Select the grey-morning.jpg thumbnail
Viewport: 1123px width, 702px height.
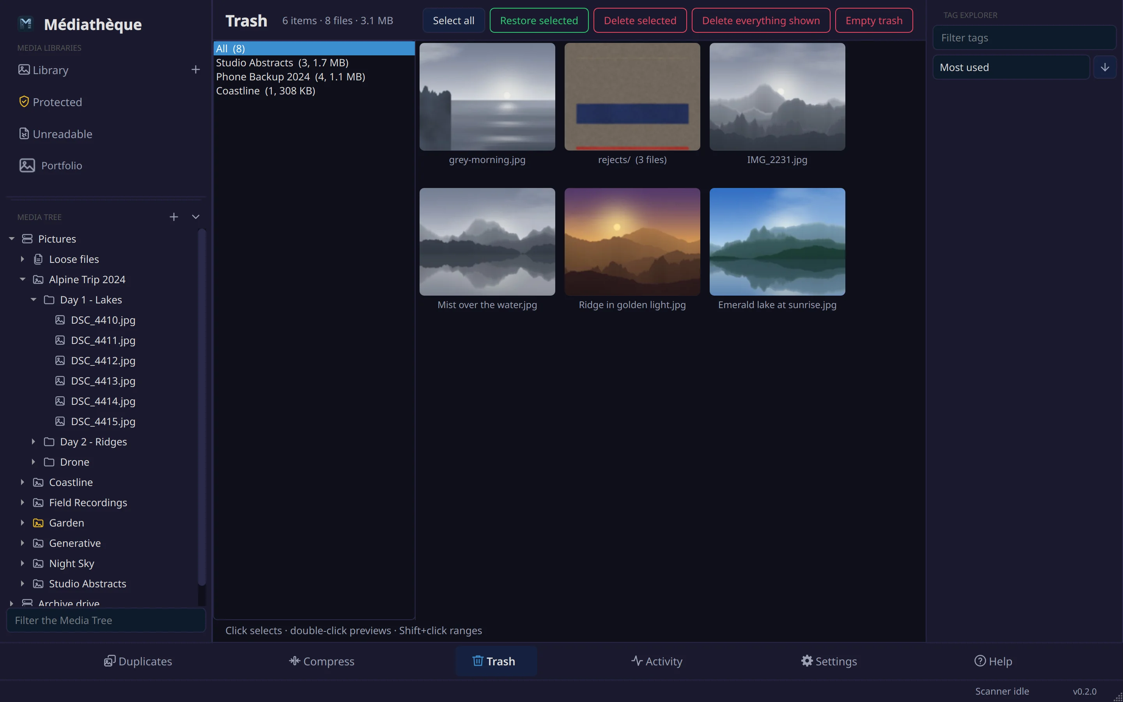point(487,97)
